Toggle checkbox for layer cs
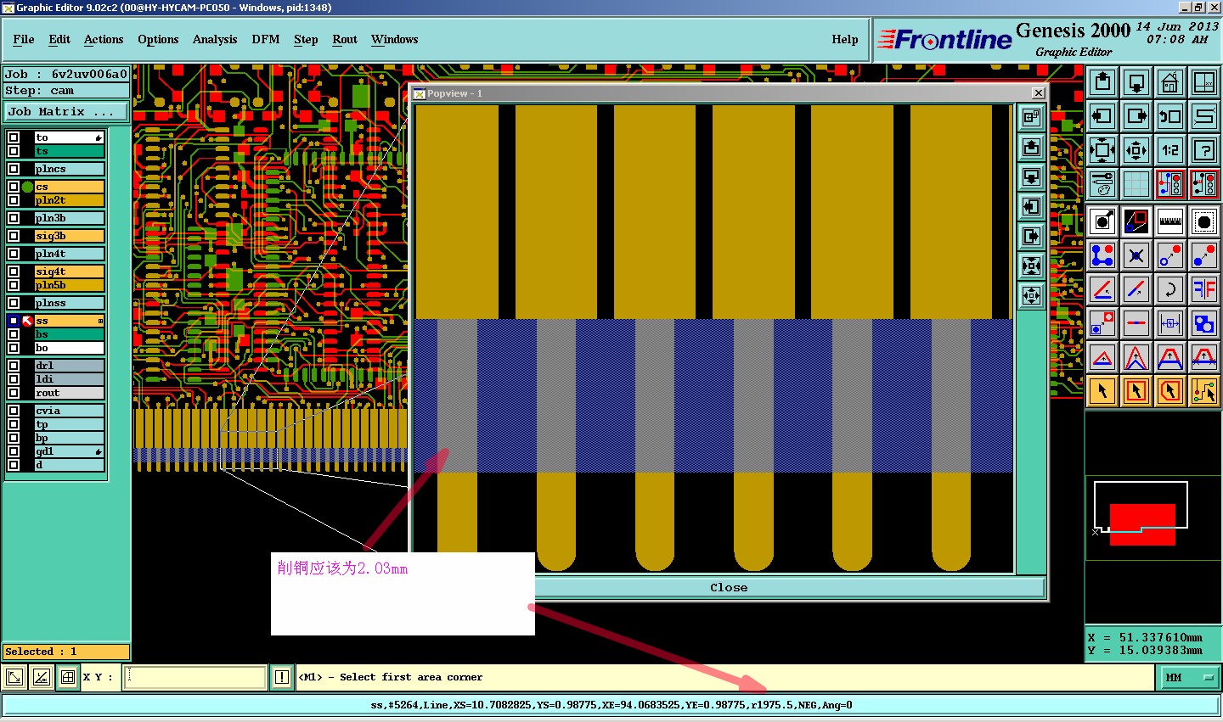 [14, 187]
